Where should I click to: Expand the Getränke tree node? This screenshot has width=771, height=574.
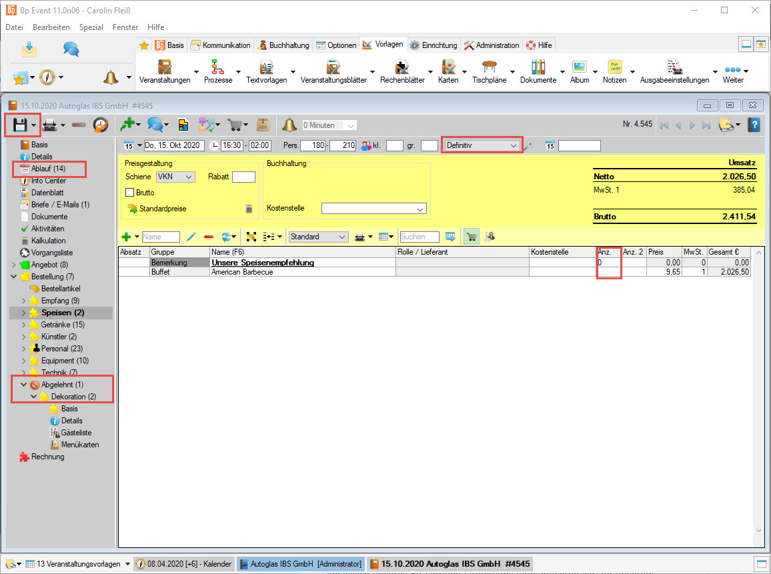click(x=24, y=325)
